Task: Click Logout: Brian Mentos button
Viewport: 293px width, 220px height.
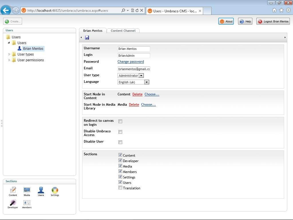Action: point(273,21)
